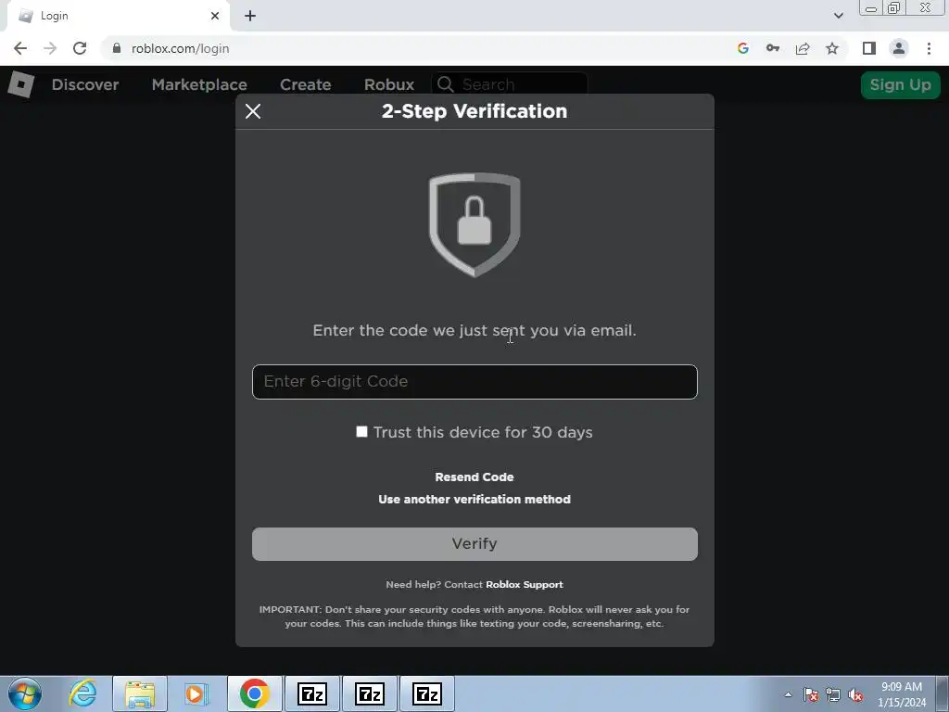Open a new browser tab
Screen dimensions: 949x712
250,17
